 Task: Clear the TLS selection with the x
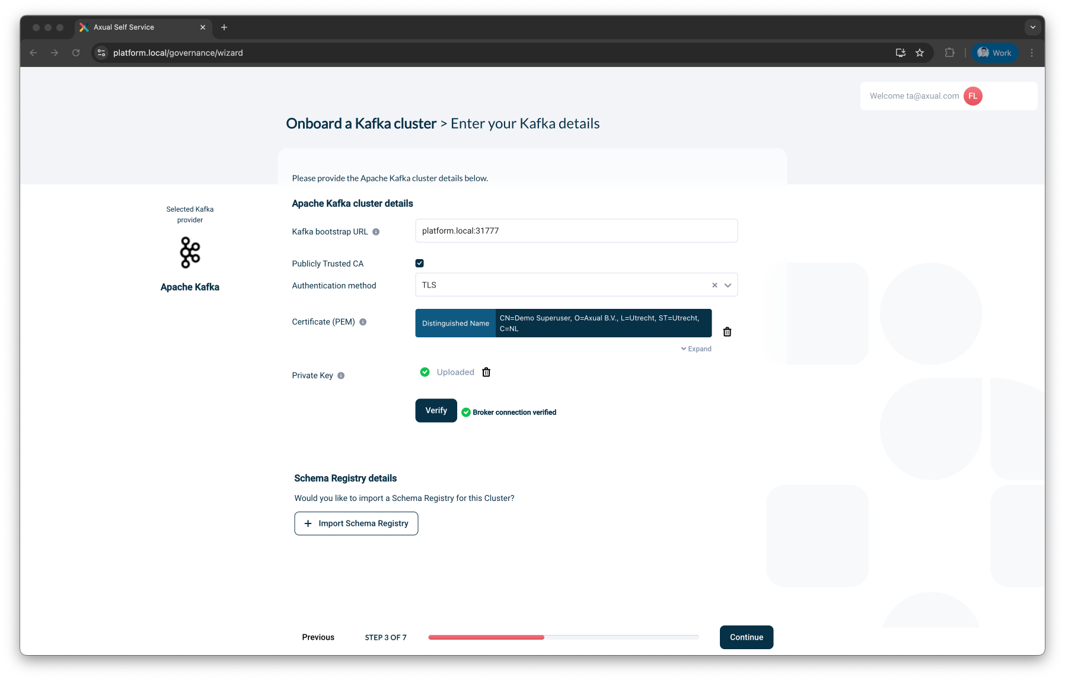coord(714,285)
